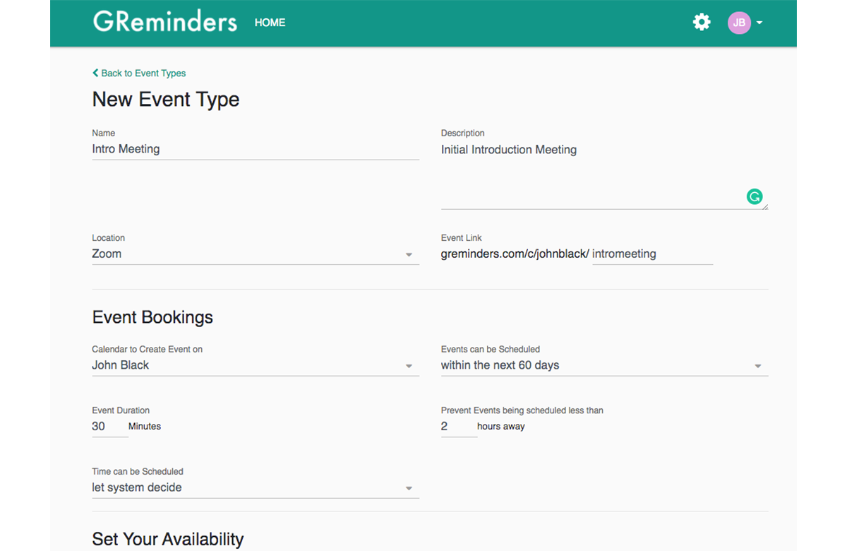Click the Minutes label beside duration
This screenshot has height=551, width=847.
tap(145, 427)
